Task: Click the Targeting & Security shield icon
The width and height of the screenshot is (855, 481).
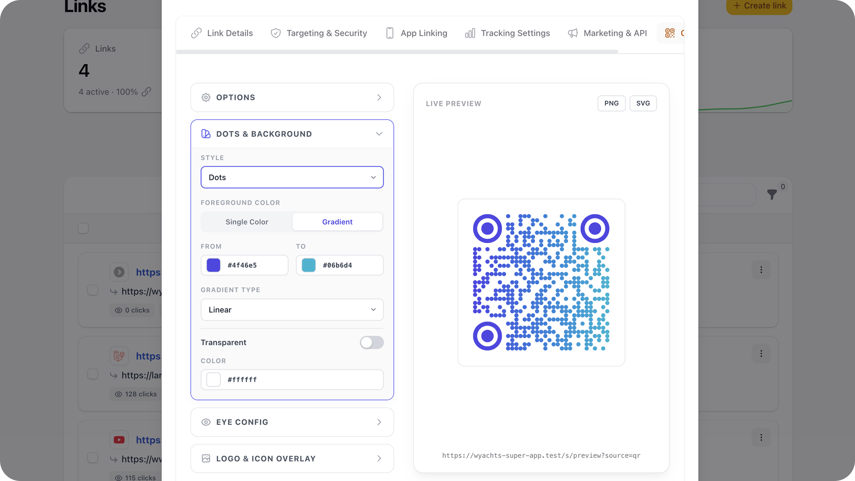Action: 276,33
